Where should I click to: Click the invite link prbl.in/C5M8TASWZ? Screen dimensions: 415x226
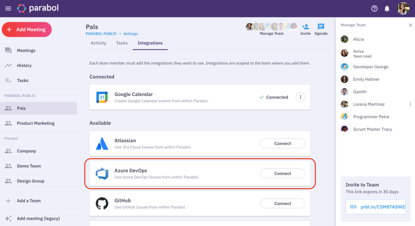pos(383,207)
